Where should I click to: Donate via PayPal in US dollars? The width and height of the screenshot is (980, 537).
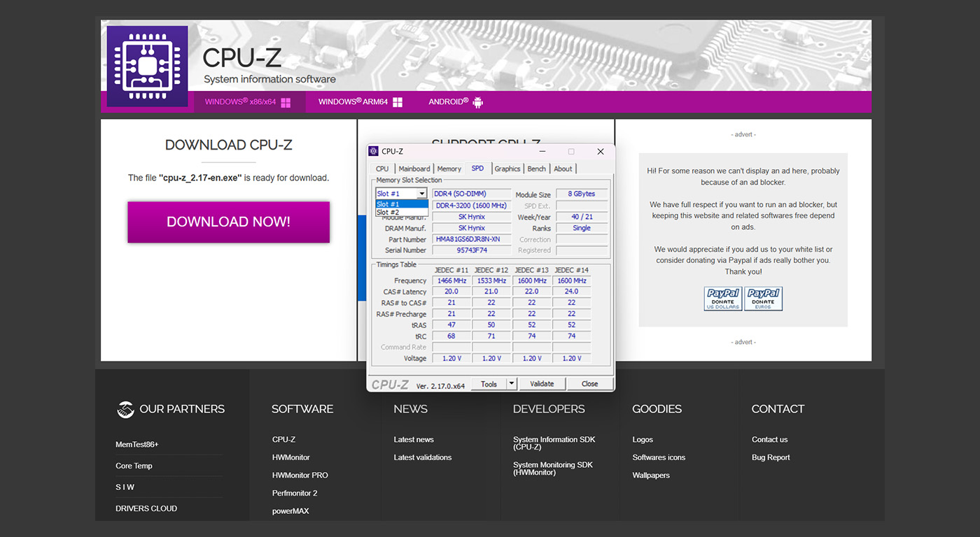(722, 299)
